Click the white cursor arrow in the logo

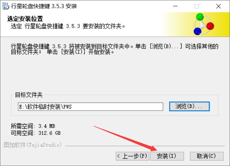(203, 24)
